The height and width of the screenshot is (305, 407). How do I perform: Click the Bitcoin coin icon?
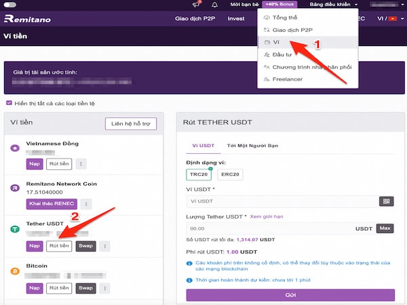tap(15, 271)
